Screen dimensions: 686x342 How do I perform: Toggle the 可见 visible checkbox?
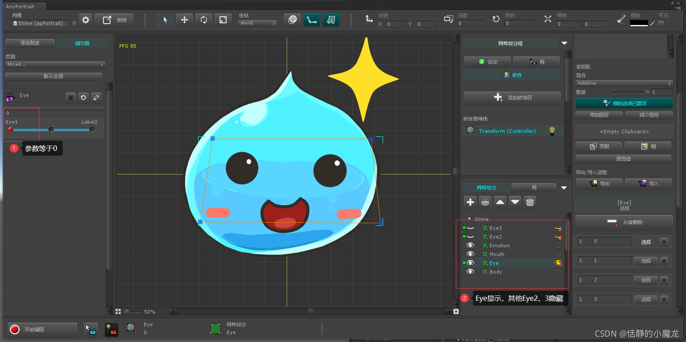tap(661, 23)
